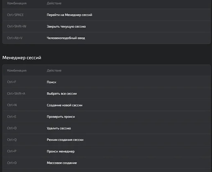Choose Создание новой сессии row
This screenshot has width=212, height=172.
pyautogui.click(x=106, y=105)
